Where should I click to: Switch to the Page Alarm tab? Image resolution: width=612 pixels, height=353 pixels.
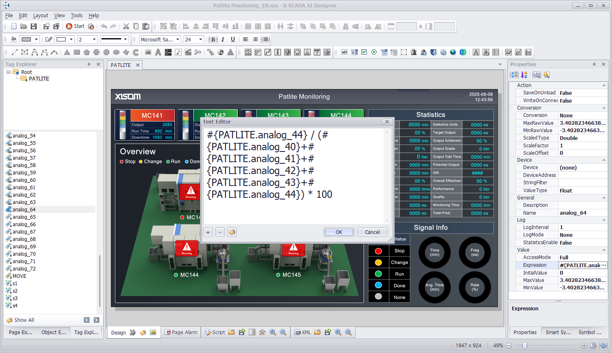tap(181, 332)
